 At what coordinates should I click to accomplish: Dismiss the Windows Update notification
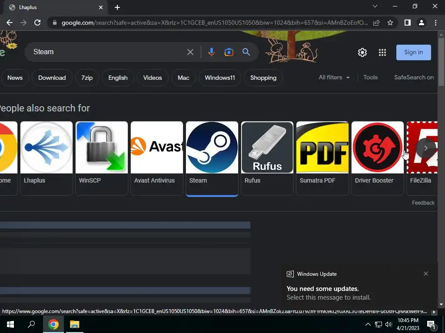click(426, 274)
